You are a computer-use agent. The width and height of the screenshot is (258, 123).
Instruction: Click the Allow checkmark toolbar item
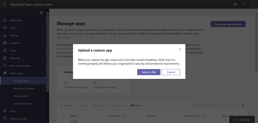83,106
